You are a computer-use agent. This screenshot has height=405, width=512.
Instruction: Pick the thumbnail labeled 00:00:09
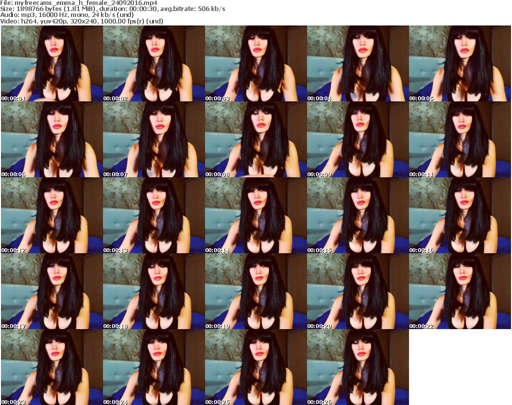358,139
